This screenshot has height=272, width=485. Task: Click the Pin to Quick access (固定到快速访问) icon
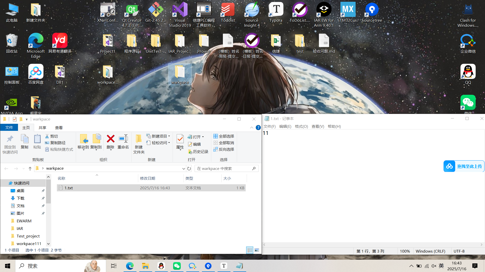10,144
